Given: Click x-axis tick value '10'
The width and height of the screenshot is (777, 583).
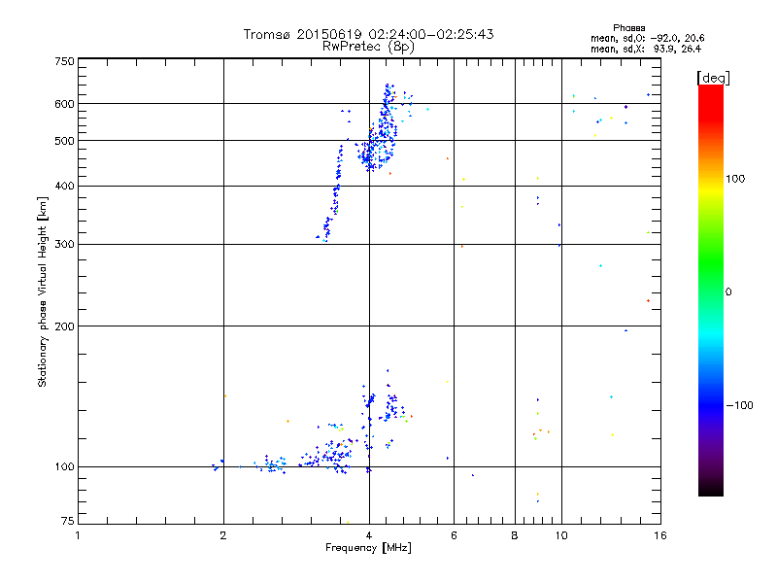Looking at the screenshot, I should (561, 535).
